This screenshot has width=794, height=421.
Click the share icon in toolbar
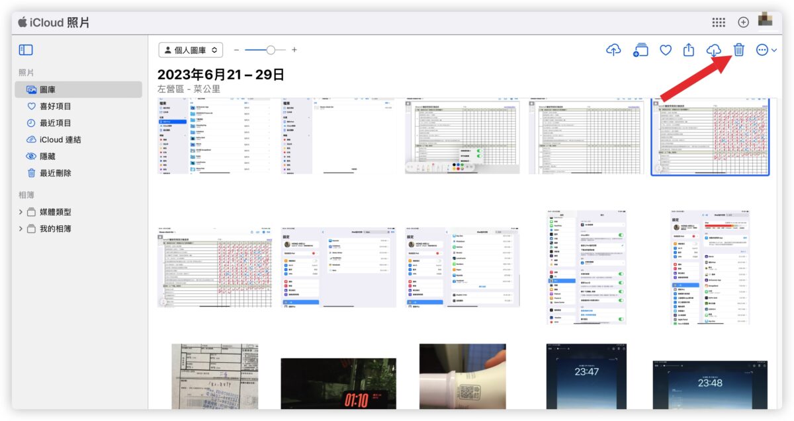pyautogui.click(x=689, y=50)
